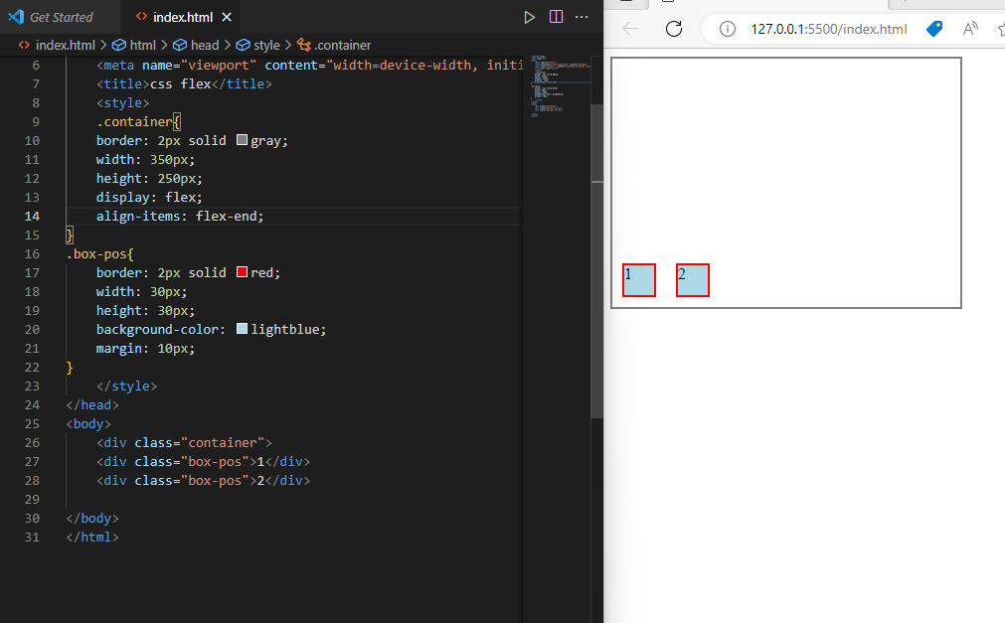Click the "align-items: flex-end;" line
This screenshot has width=1005, height=623.
pos(180,216)
